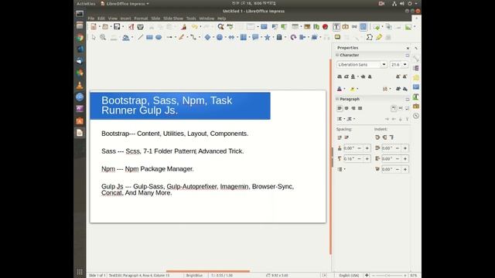Toggle Strikethrough in Character panel
The height and width of the screenshot is (278, 495).
point(363,76)
